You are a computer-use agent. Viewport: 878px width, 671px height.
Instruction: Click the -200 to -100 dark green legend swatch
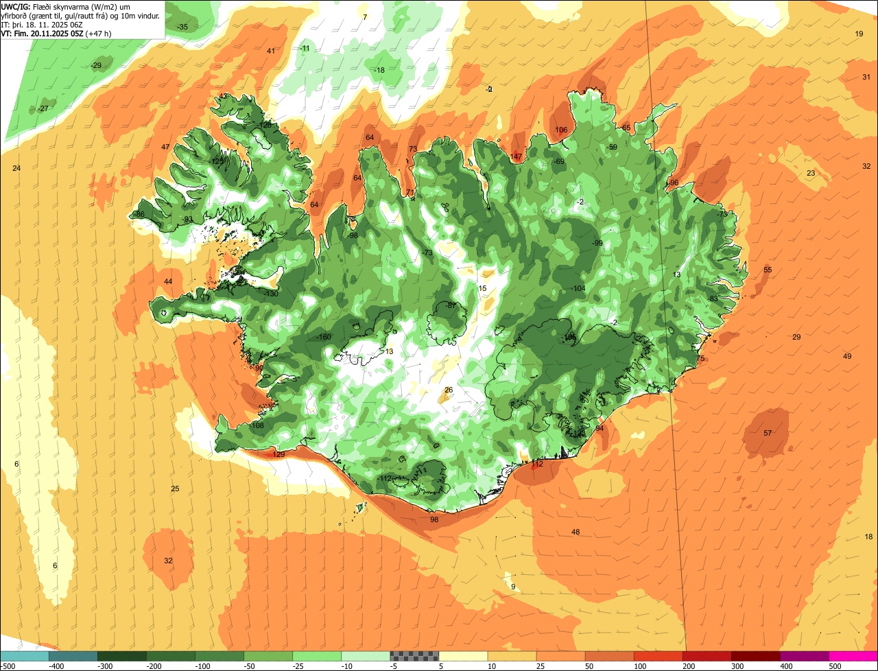click(x=170, y=656)
